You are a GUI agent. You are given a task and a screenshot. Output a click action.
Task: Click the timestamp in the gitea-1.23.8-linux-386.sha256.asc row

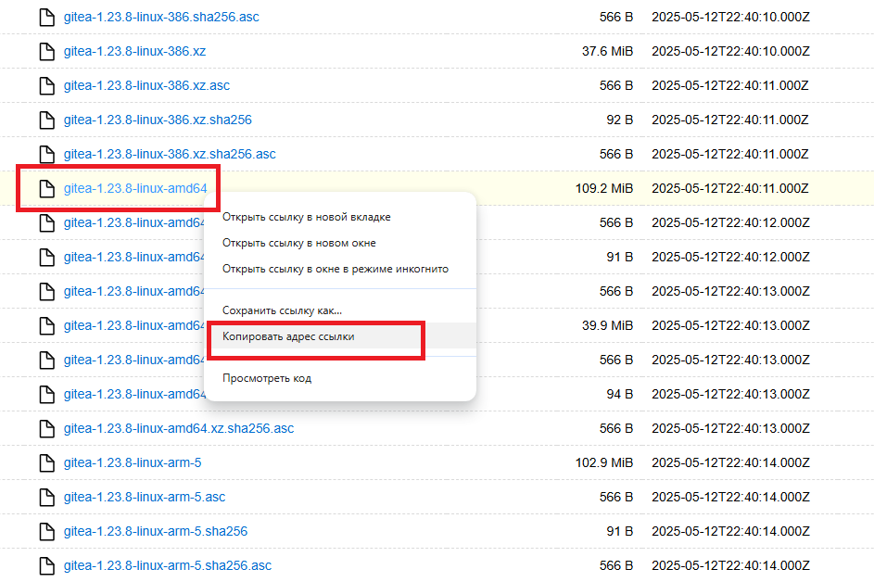tap(730, 18)
